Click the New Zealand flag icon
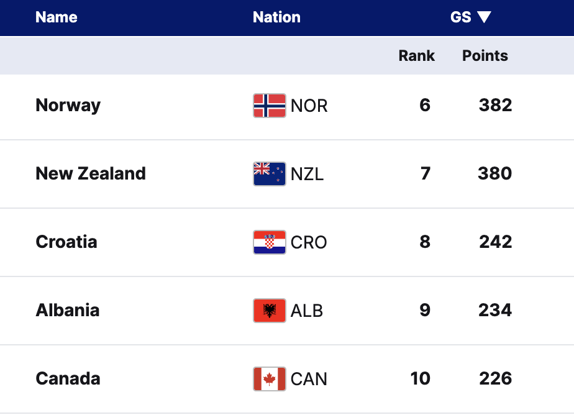Viewport: 574px width, 415px height. coord(270,174)
